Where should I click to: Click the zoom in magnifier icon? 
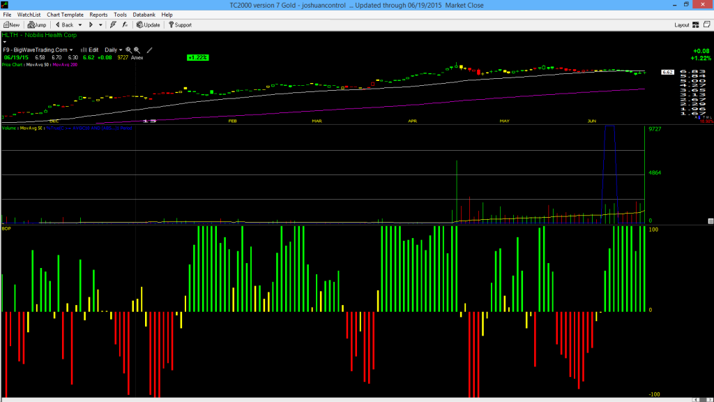pyautogui.click(x=128, y=50)
